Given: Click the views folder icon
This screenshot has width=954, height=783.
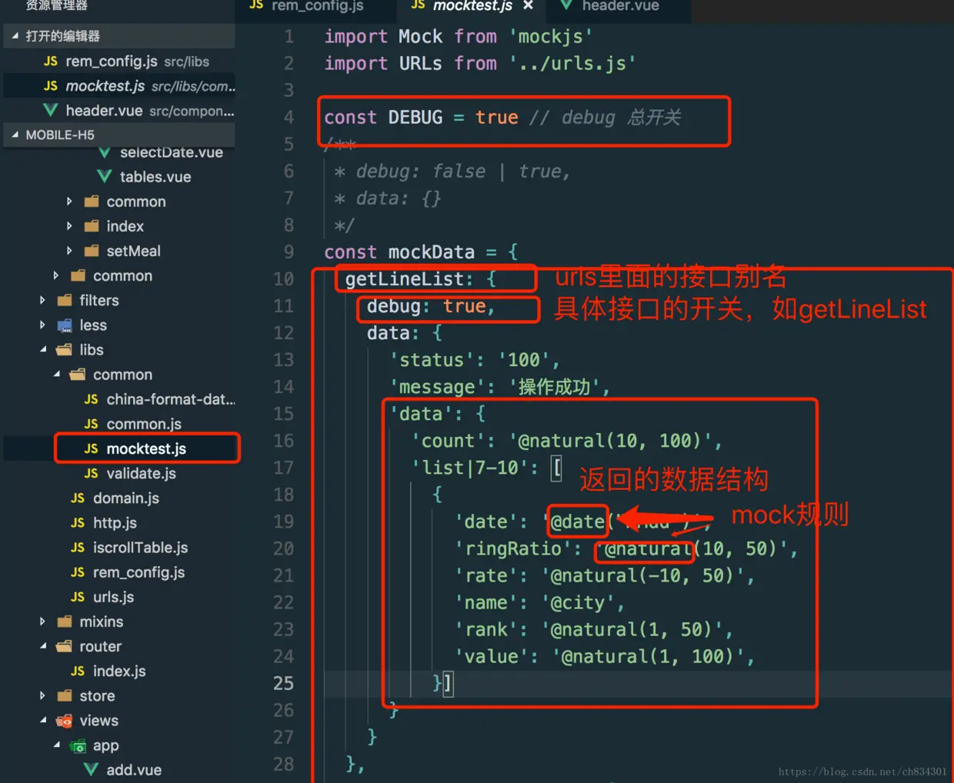Looking at the screenshot, I should point(65,721).
